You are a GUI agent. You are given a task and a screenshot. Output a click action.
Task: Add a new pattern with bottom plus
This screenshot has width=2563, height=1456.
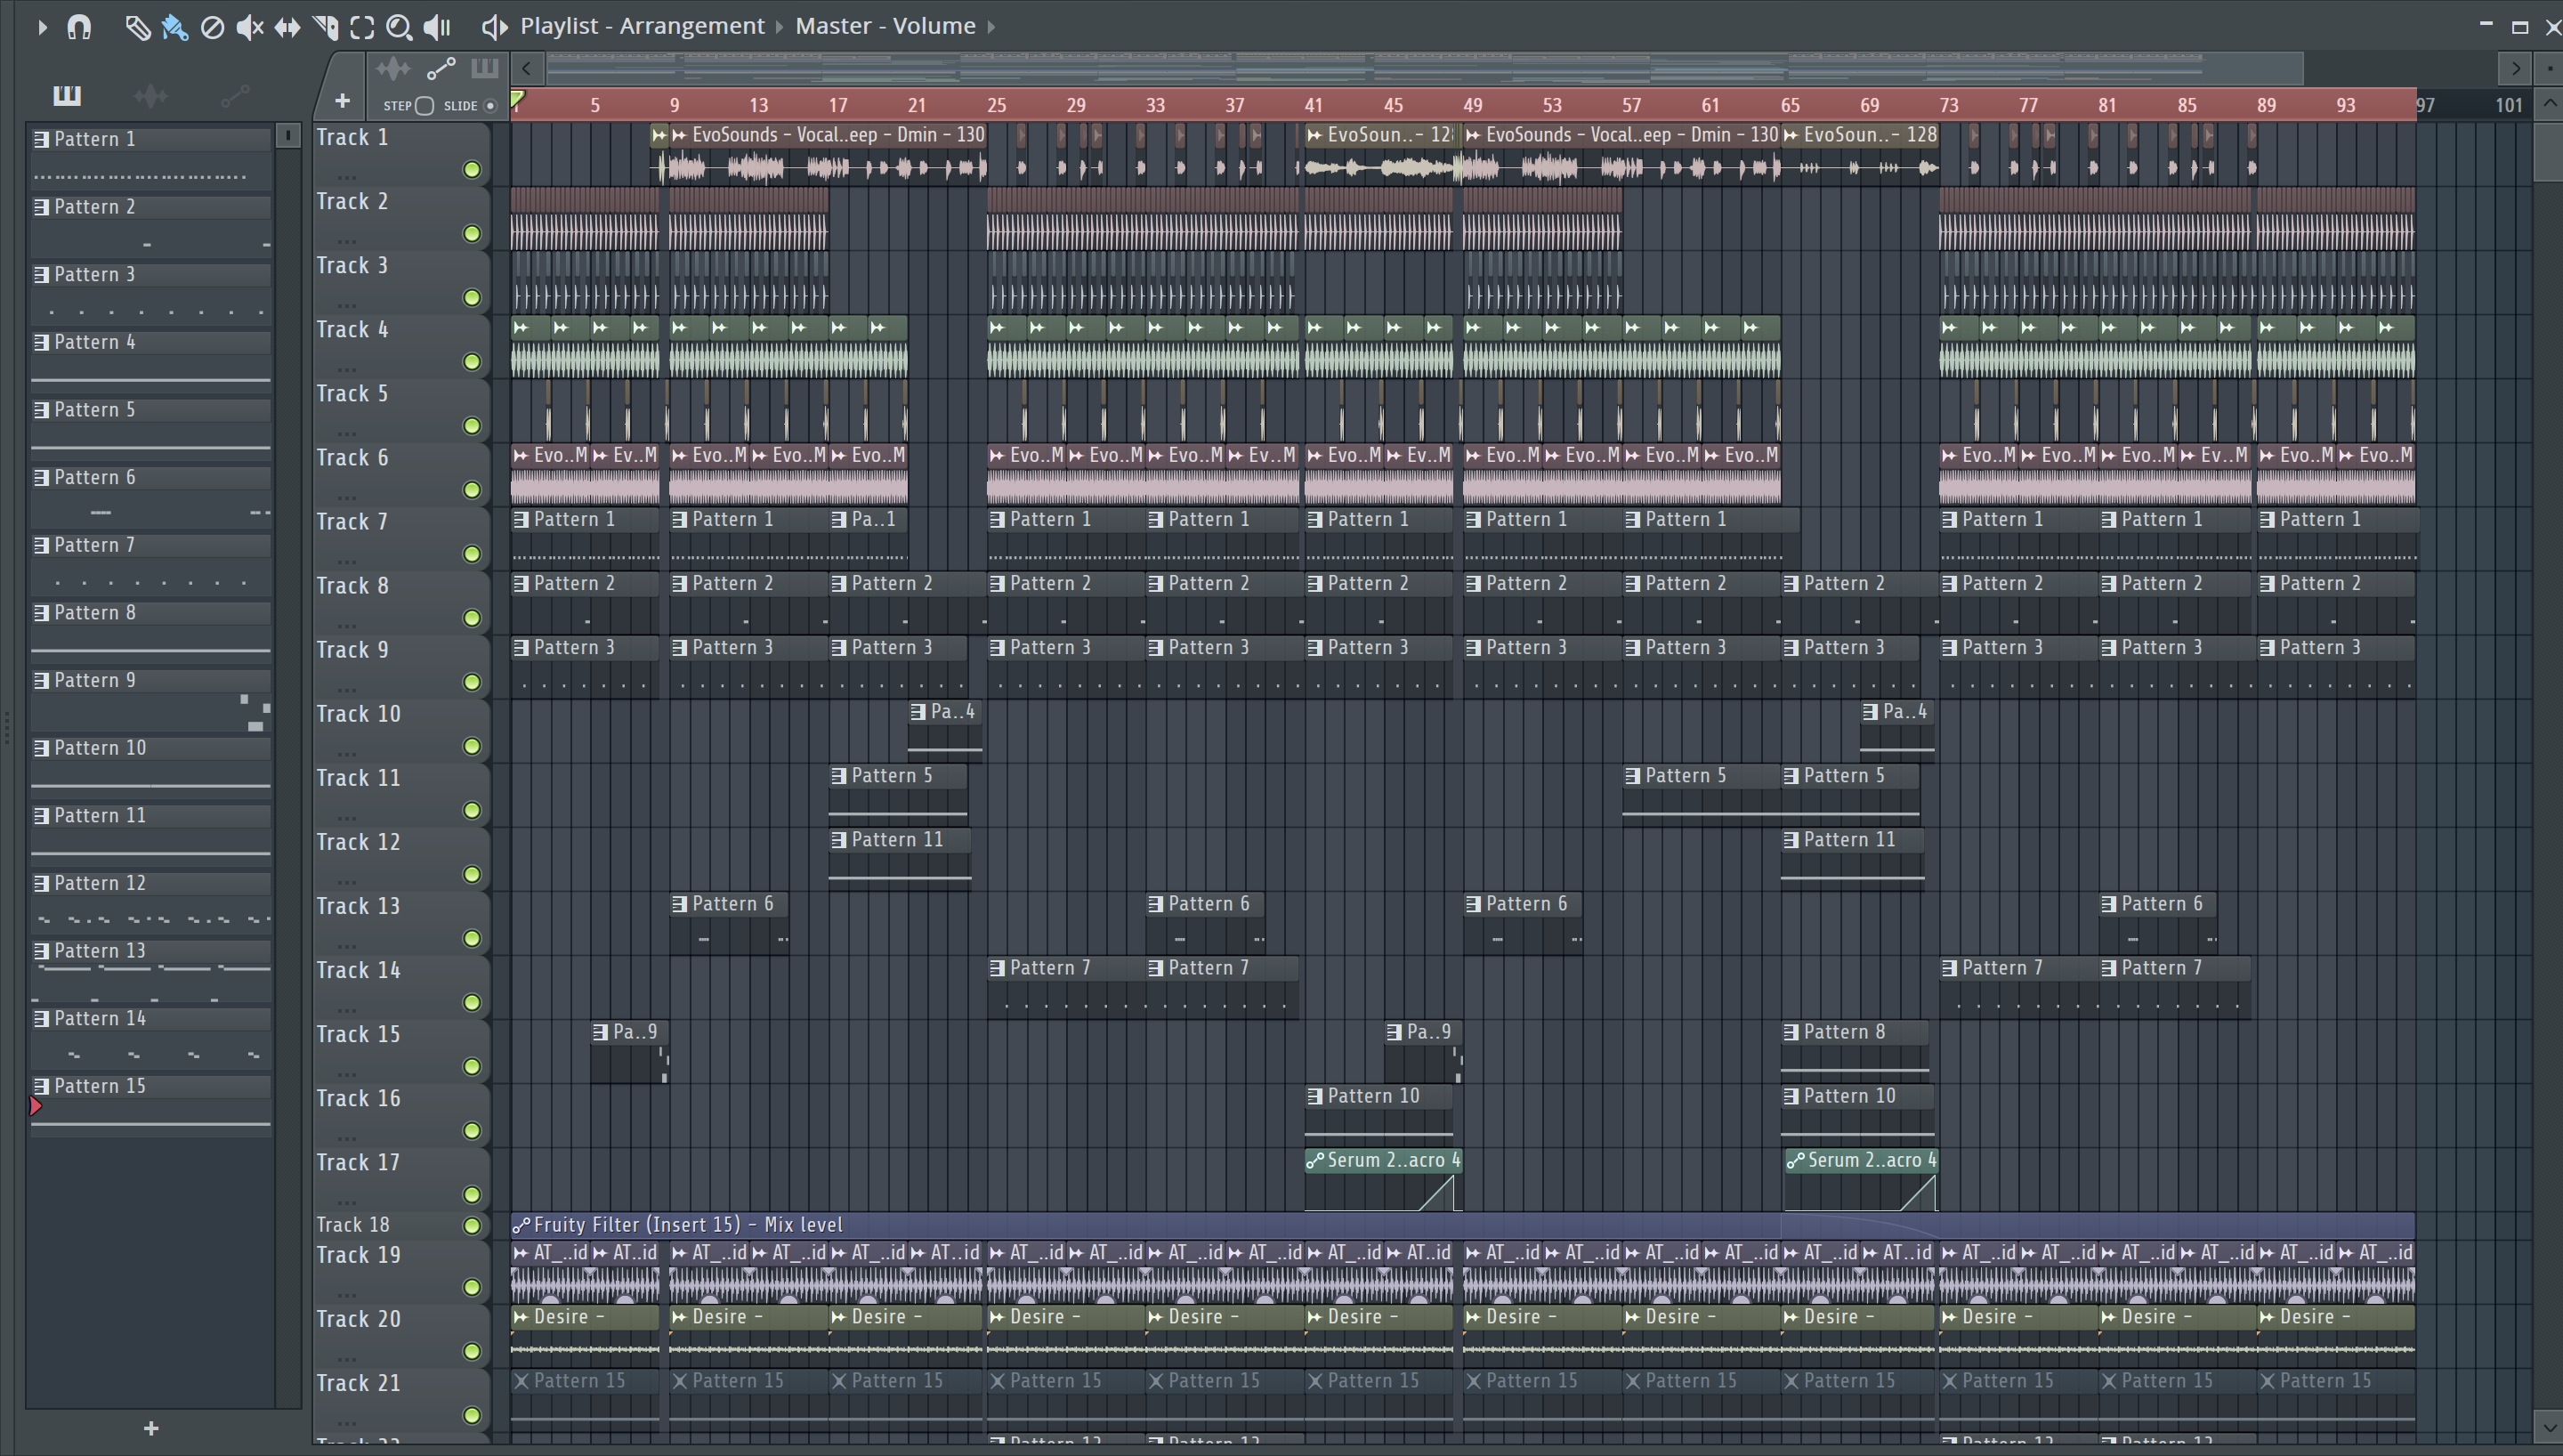151,1429
